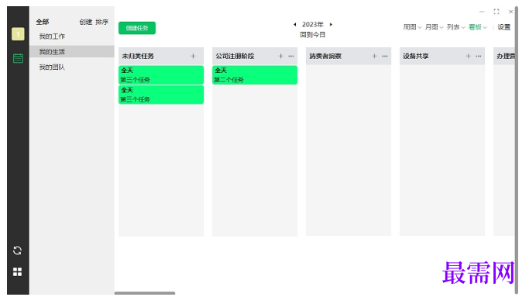Click the 公司注册阶段 column title

click(x=235, y=56)
